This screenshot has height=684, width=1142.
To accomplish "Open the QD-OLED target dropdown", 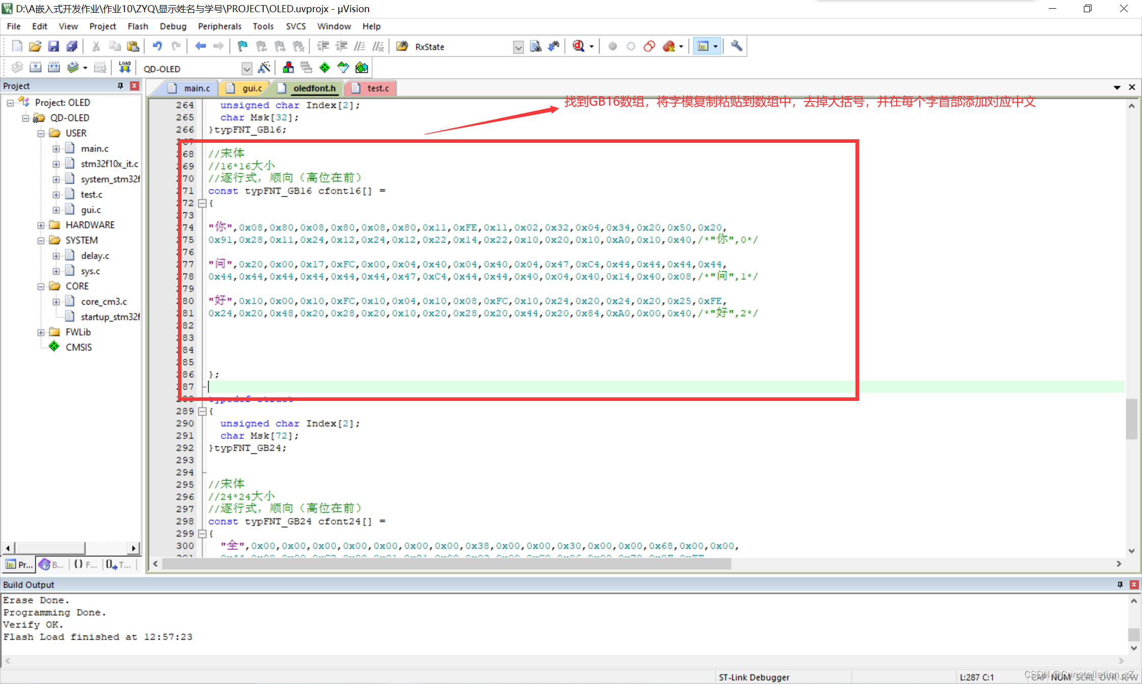I will [247, 69].
